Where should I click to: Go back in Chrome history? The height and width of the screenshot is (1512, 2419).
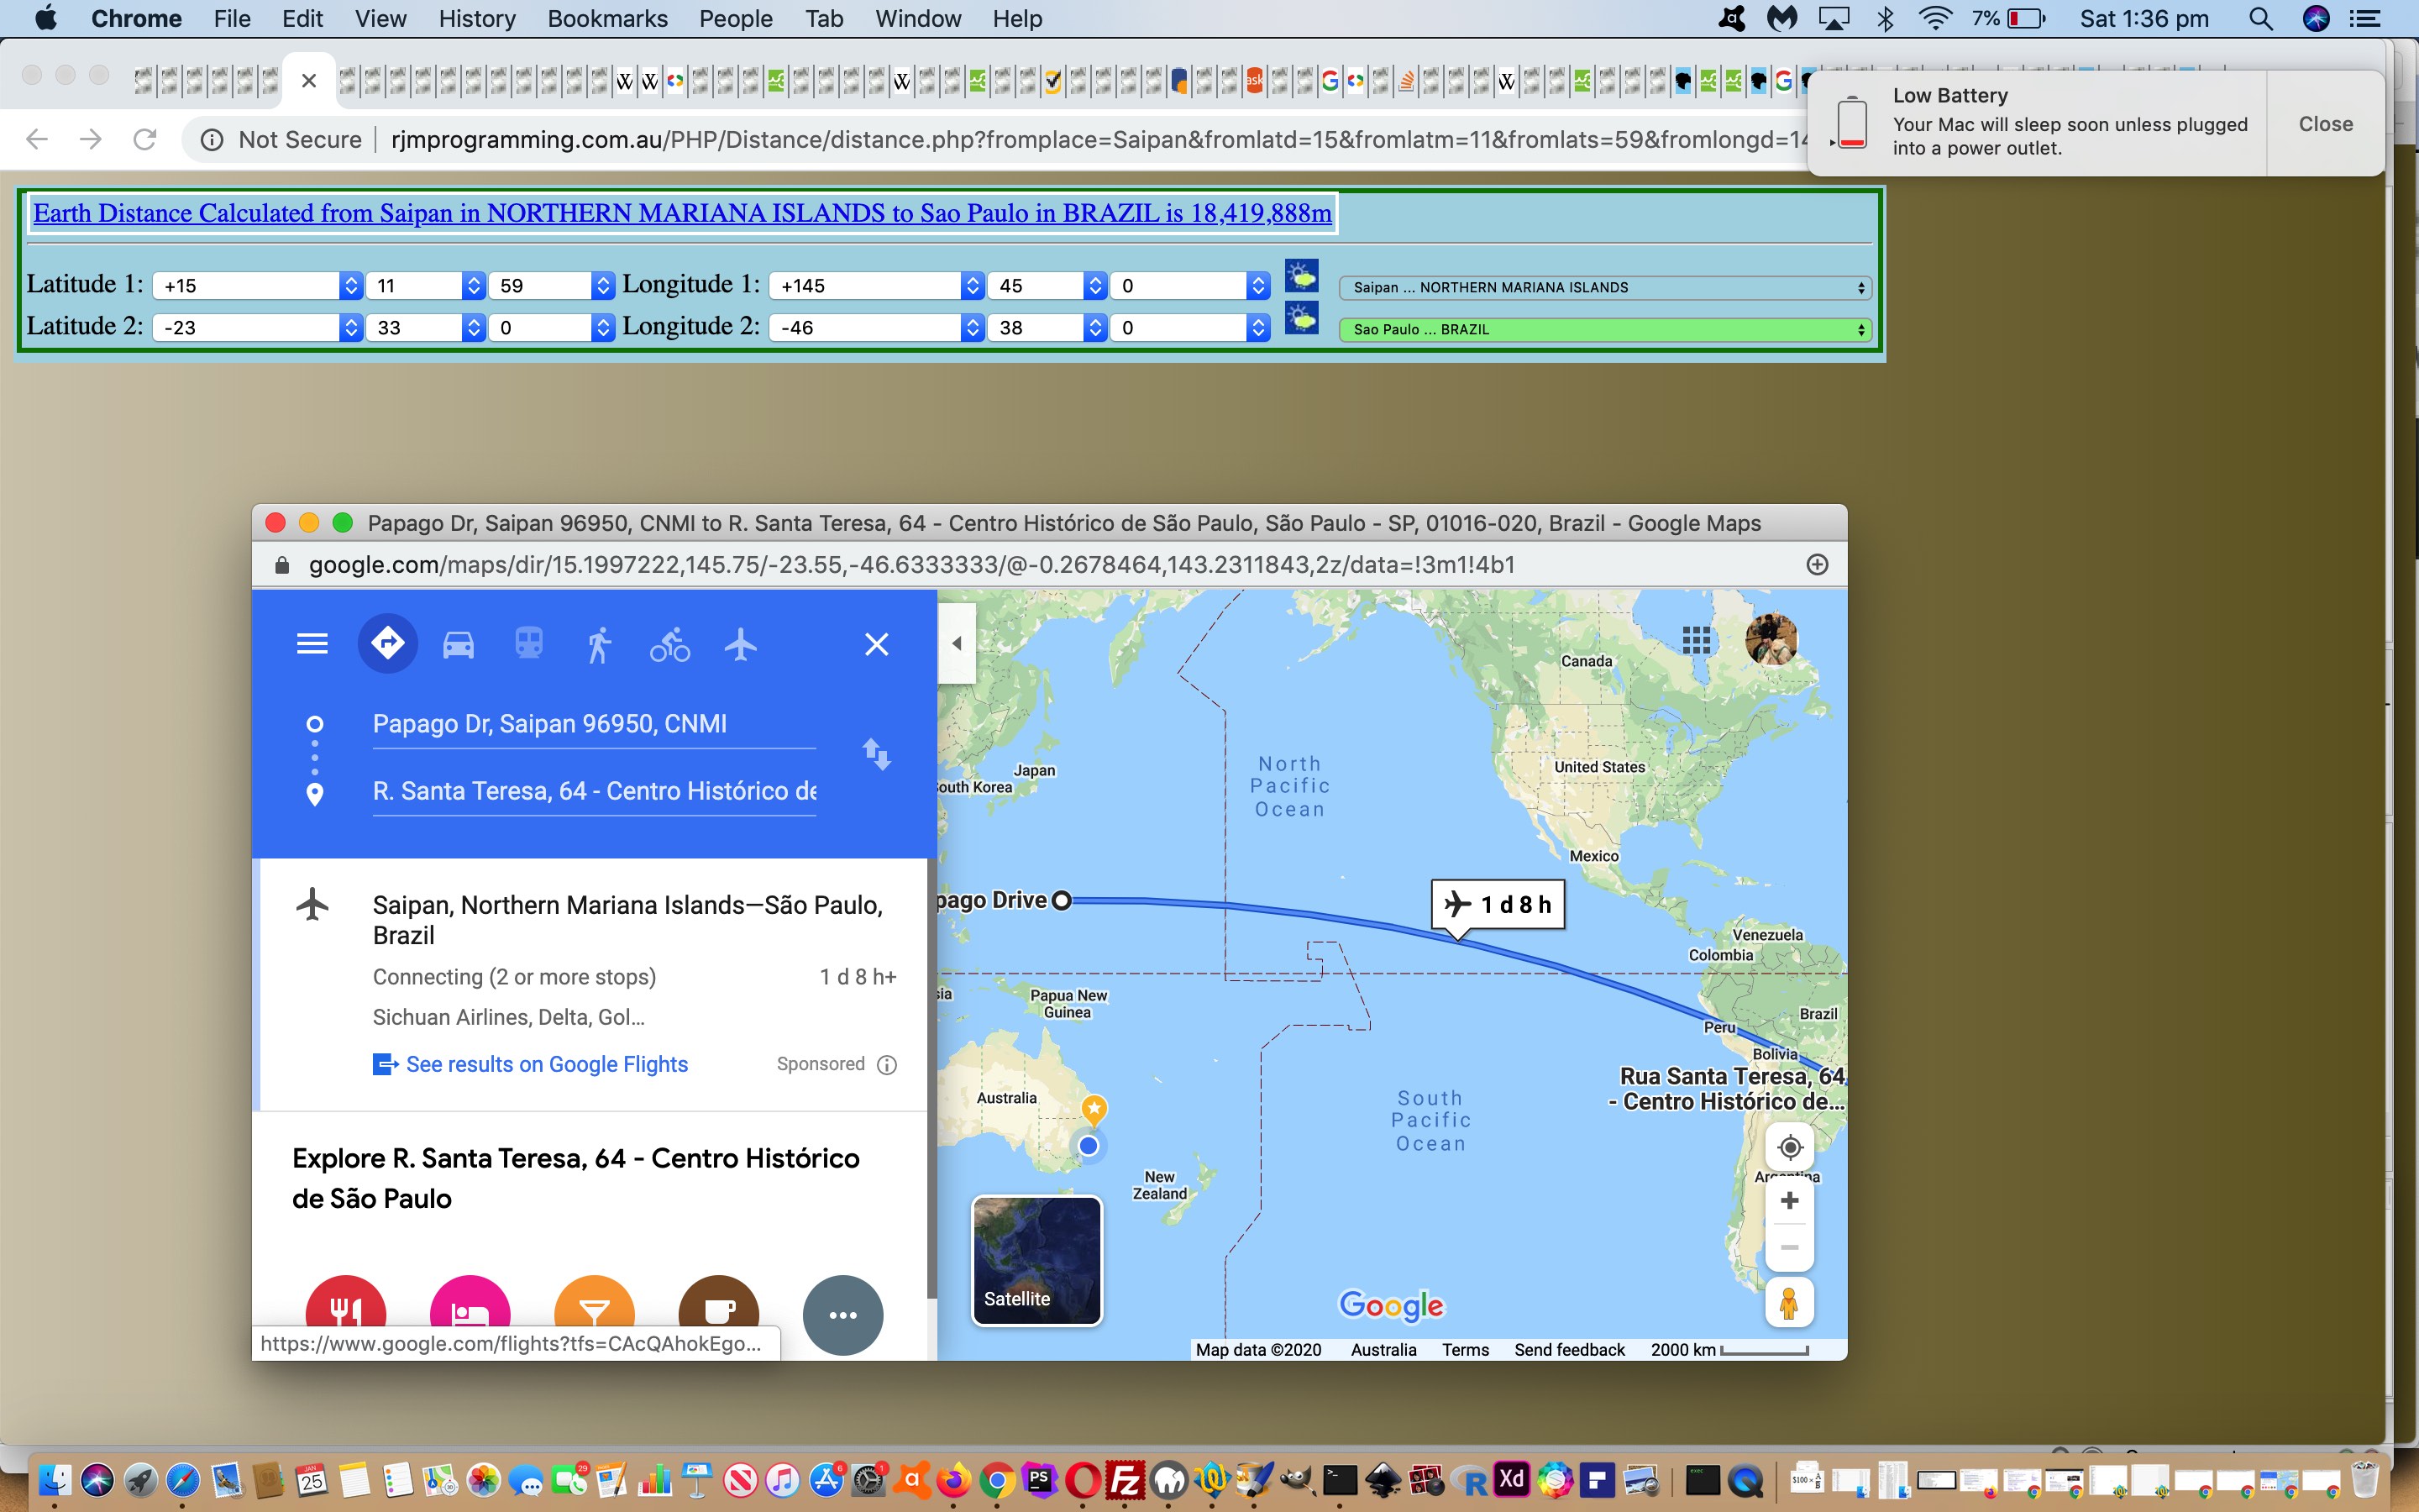click(37, 139)
